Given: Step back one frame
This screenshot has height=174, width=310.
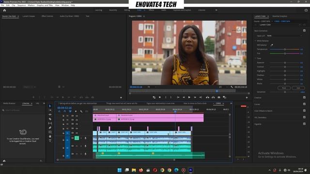Looking at the screenshot, I should tap(184, 97).
